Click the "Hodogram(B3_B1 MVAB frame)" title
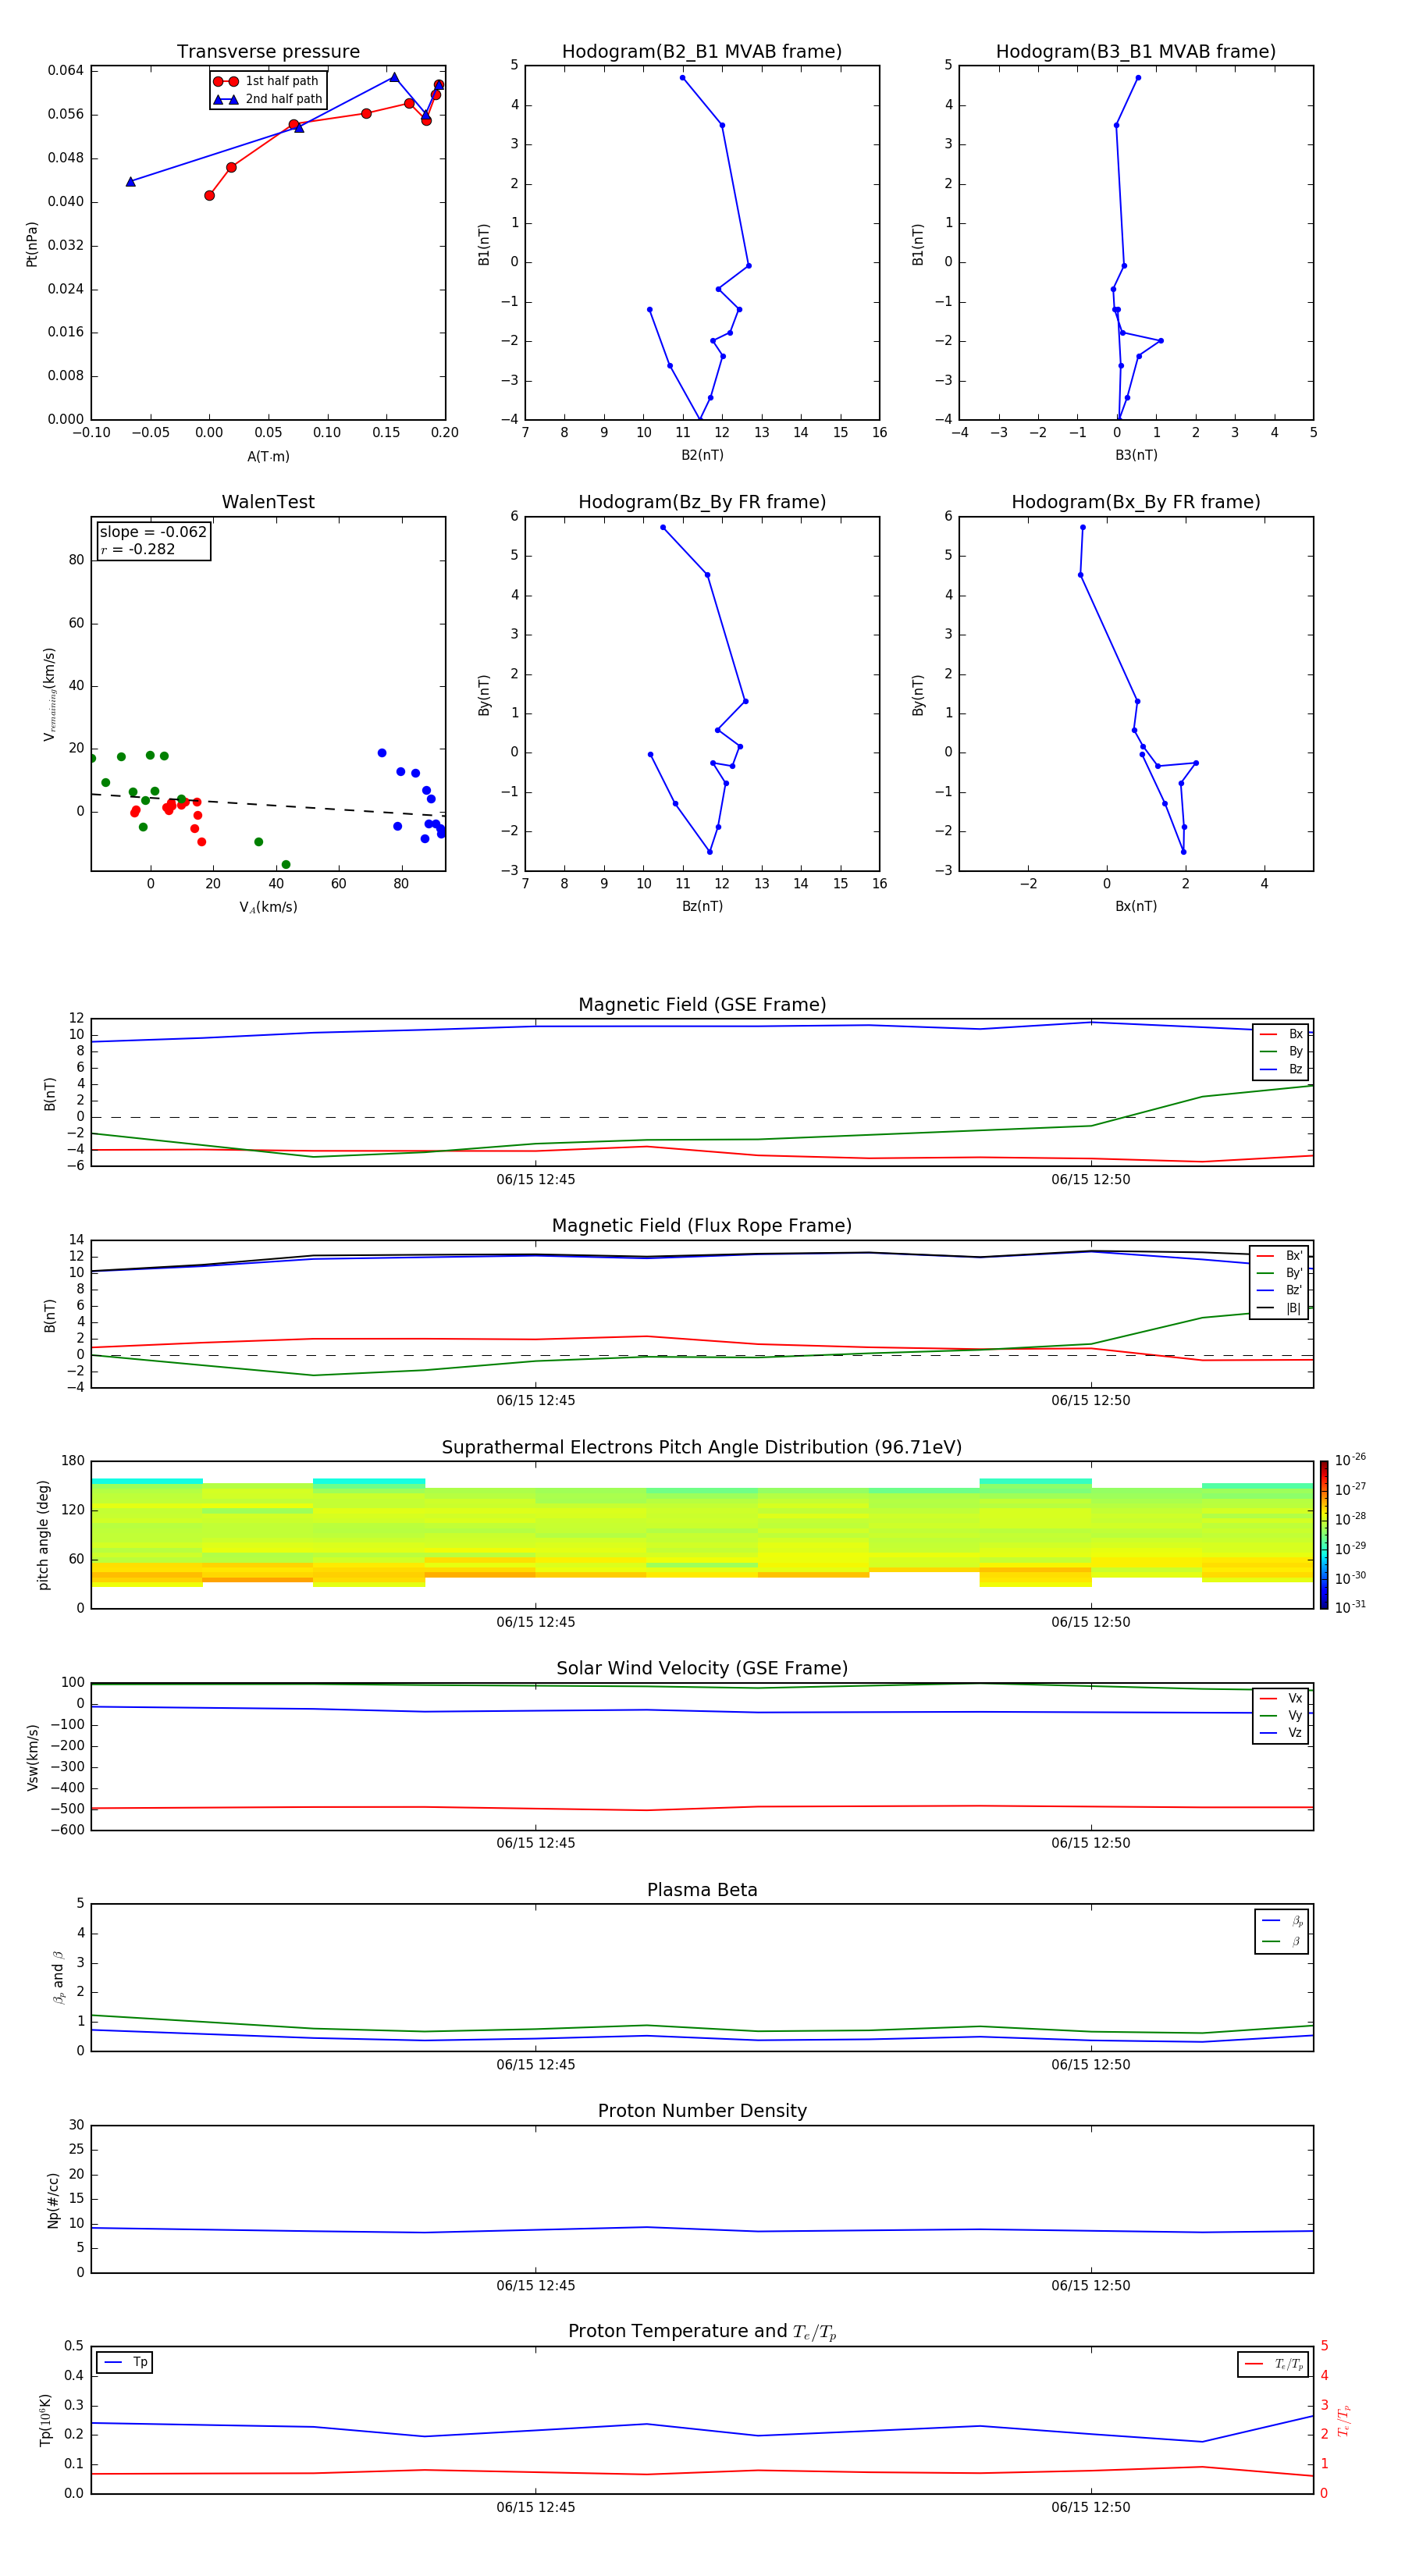The height and width of the screenshot is (2576, 1405). pos(1136,52)
